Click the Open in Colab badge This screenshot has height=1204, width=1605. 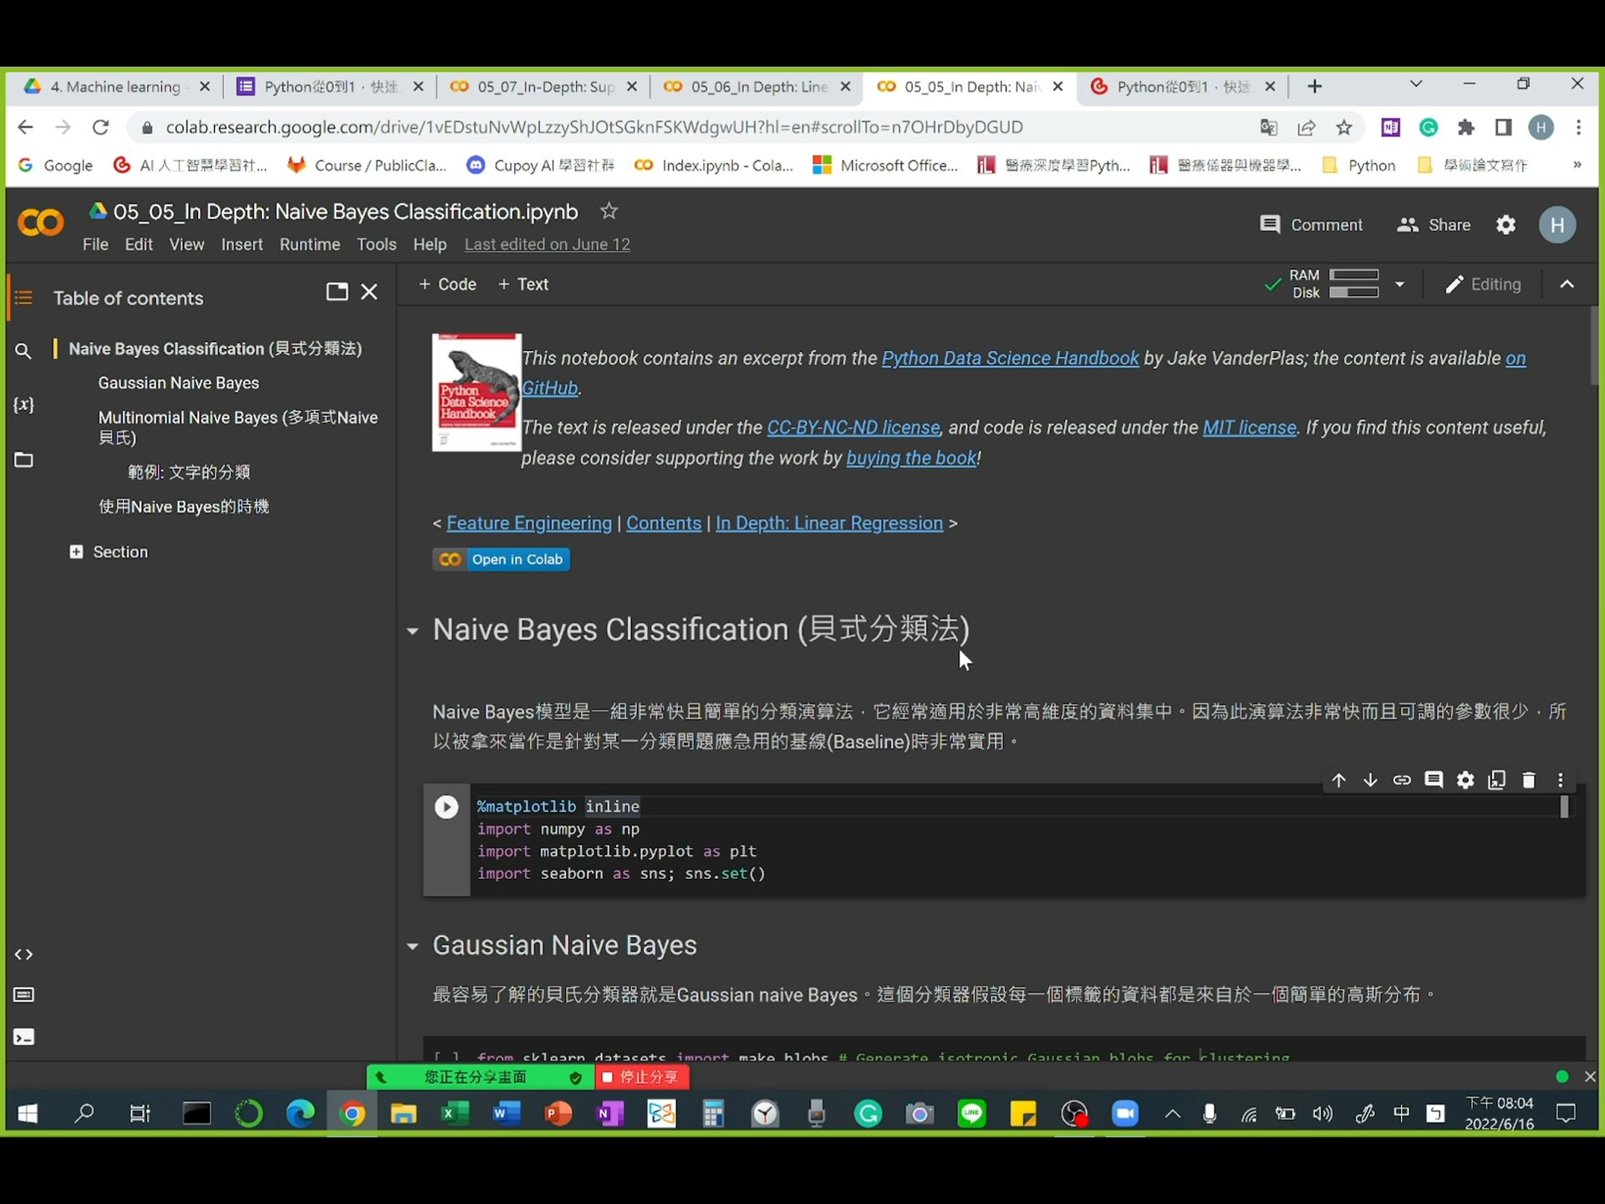[501, 559]
